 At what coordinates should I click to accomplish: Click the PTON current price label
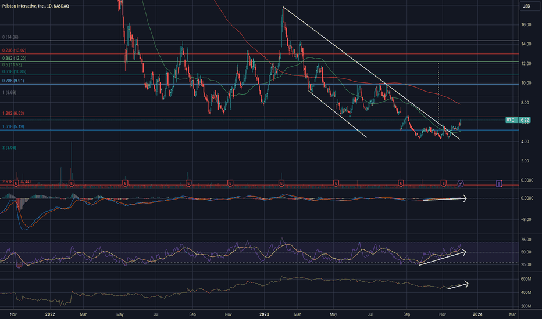point(518,120)
